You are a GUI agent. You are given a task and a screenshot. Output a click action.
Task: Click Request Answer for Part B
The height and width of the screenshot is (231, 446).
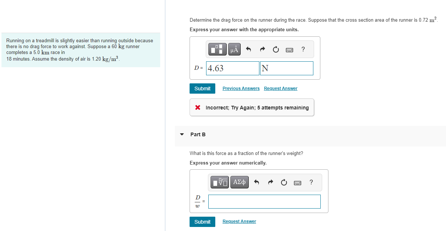click(x=239, y=221)
